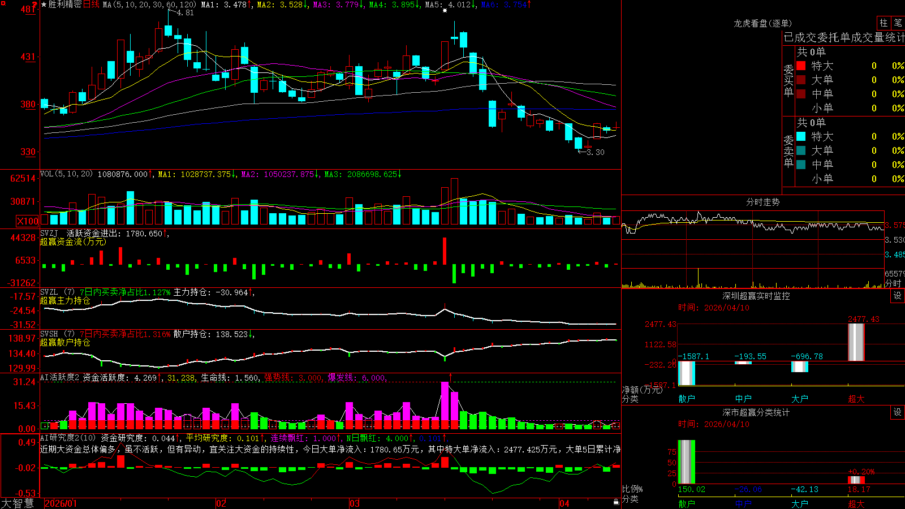The image size is (905, 509).
Task: Click the 龙虎看盘(逐单) panel title
Action: pyautogui.click(x=763, y=23)
